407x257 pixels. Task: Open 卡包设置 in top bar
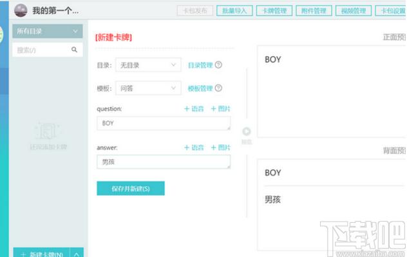coord(391,11)
